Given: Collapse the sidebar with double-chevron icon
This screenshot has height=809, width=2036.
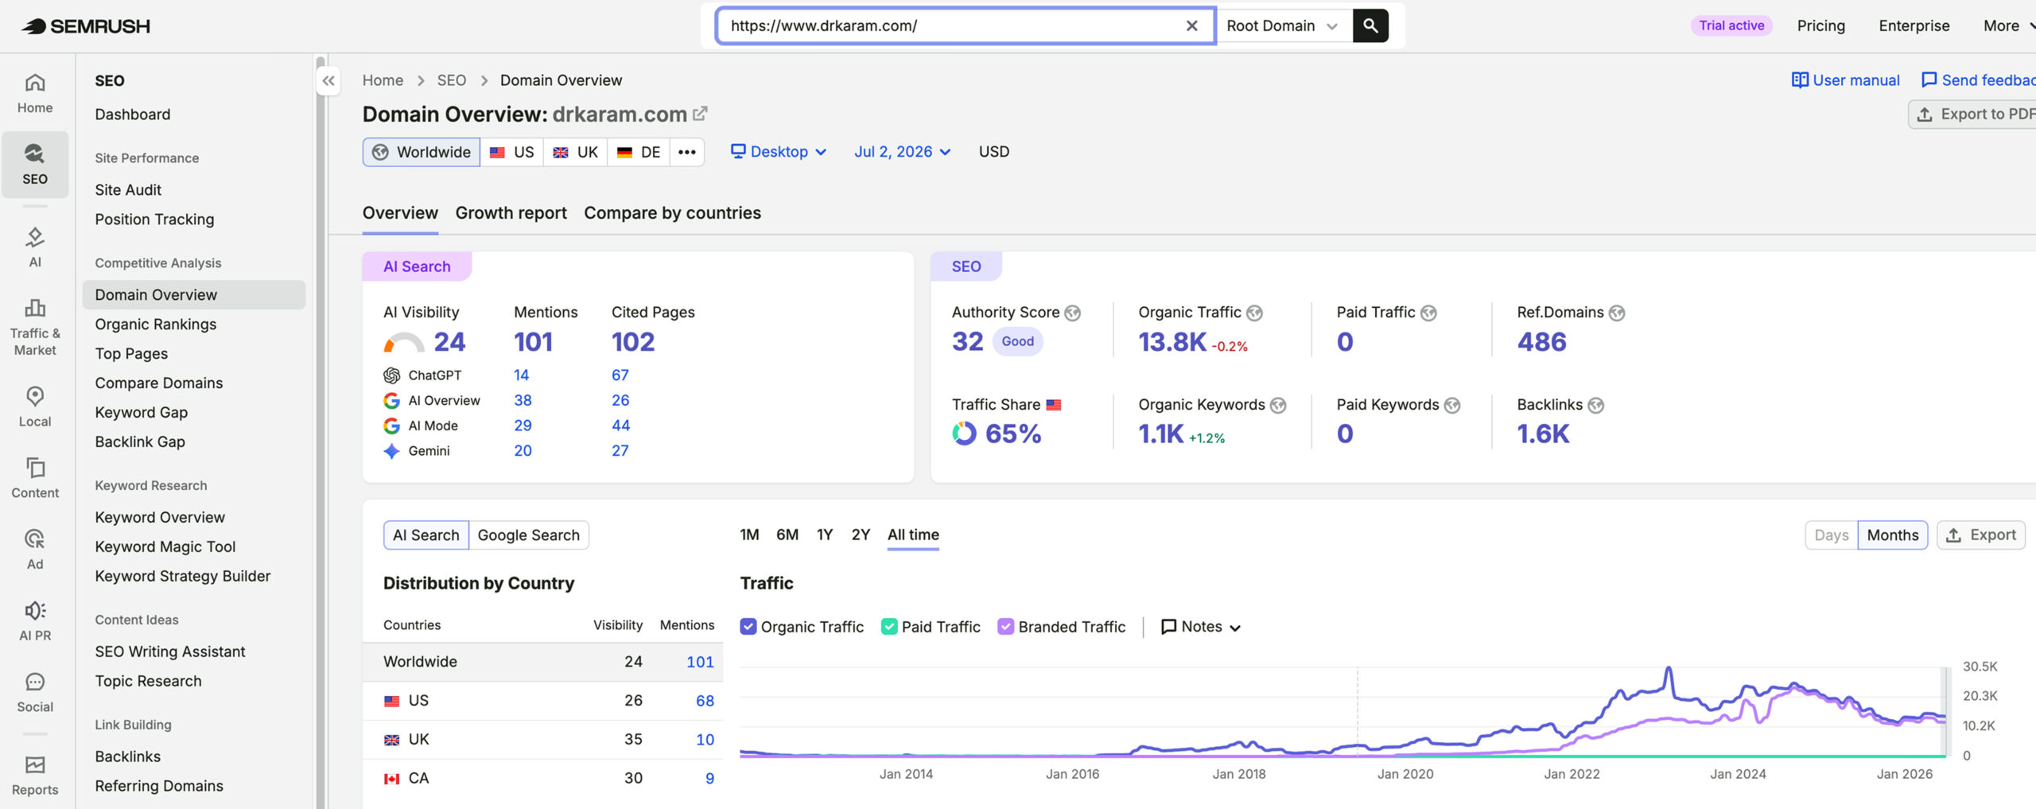Looking at the screenshot, I should pos(328,80).
